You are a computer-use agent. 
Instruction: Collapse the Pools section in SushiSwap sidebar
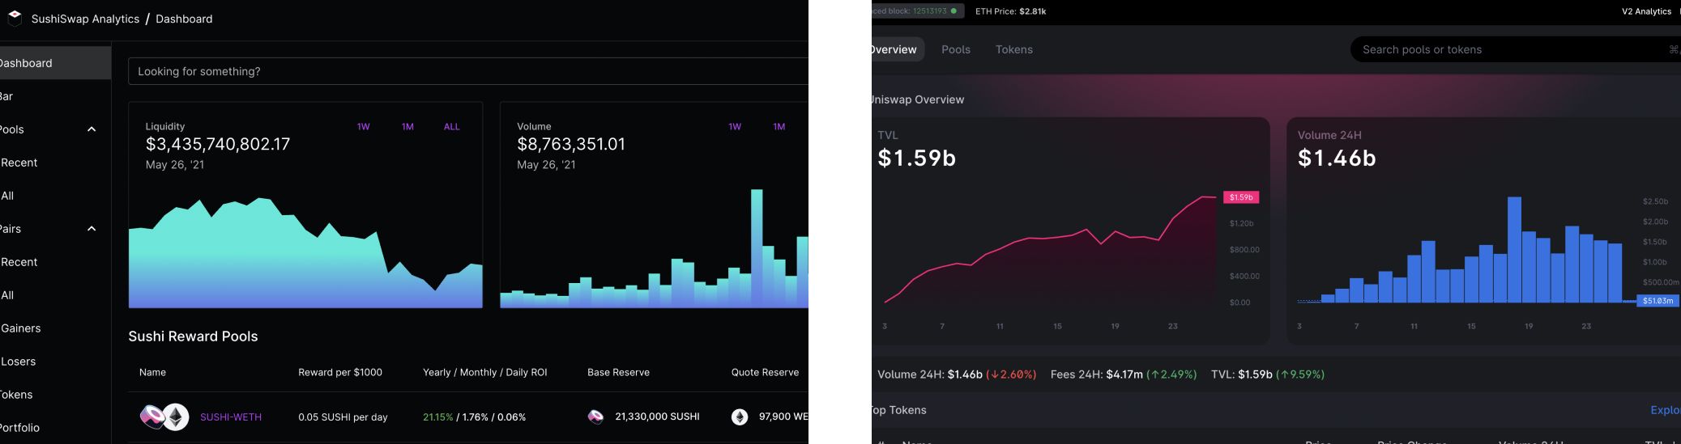coord(92,129)
